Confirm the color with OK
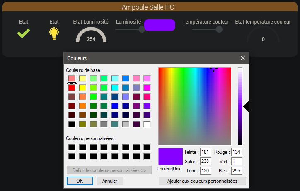This screenshot has height=191, width=300. pos(80,181)
